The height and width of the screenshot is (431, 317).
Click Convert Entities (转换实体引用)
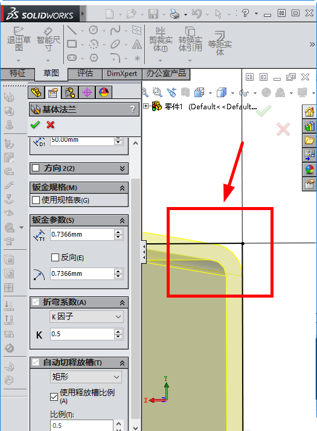coord(190,40)
